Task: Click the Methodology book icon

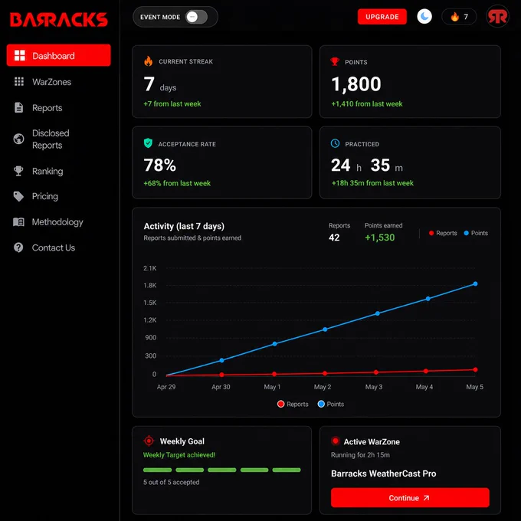Action: [18, 221]
